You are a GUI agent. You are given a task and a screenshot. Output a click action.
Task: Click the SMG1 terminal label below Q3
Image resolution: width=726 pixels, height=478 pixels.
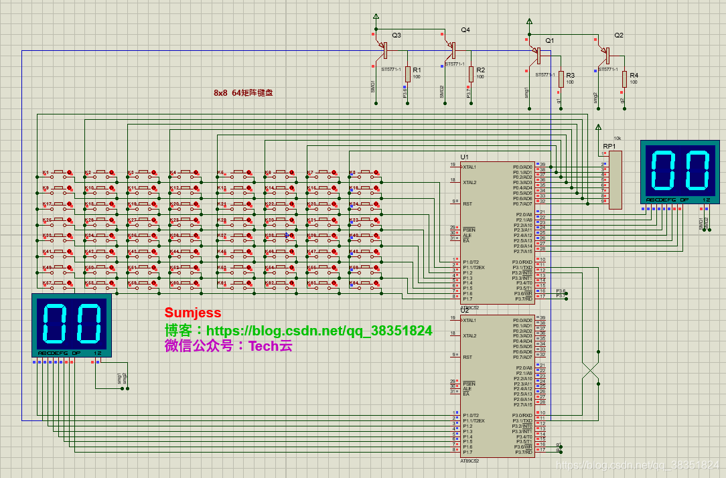click(x=373, y=86)
